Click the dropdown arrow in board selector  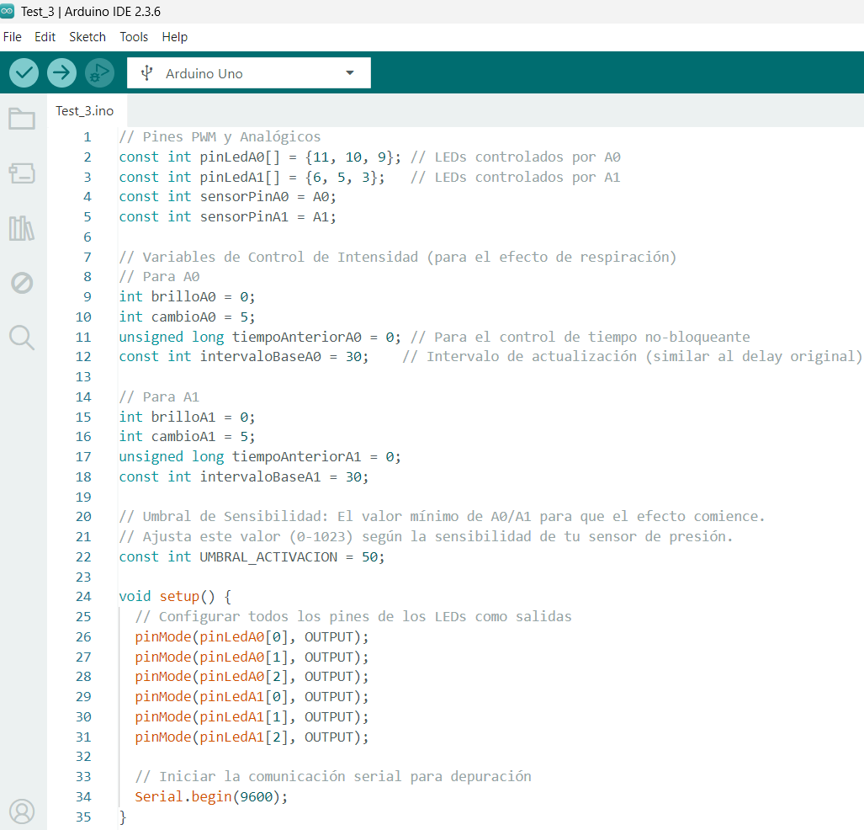[350, 73]
